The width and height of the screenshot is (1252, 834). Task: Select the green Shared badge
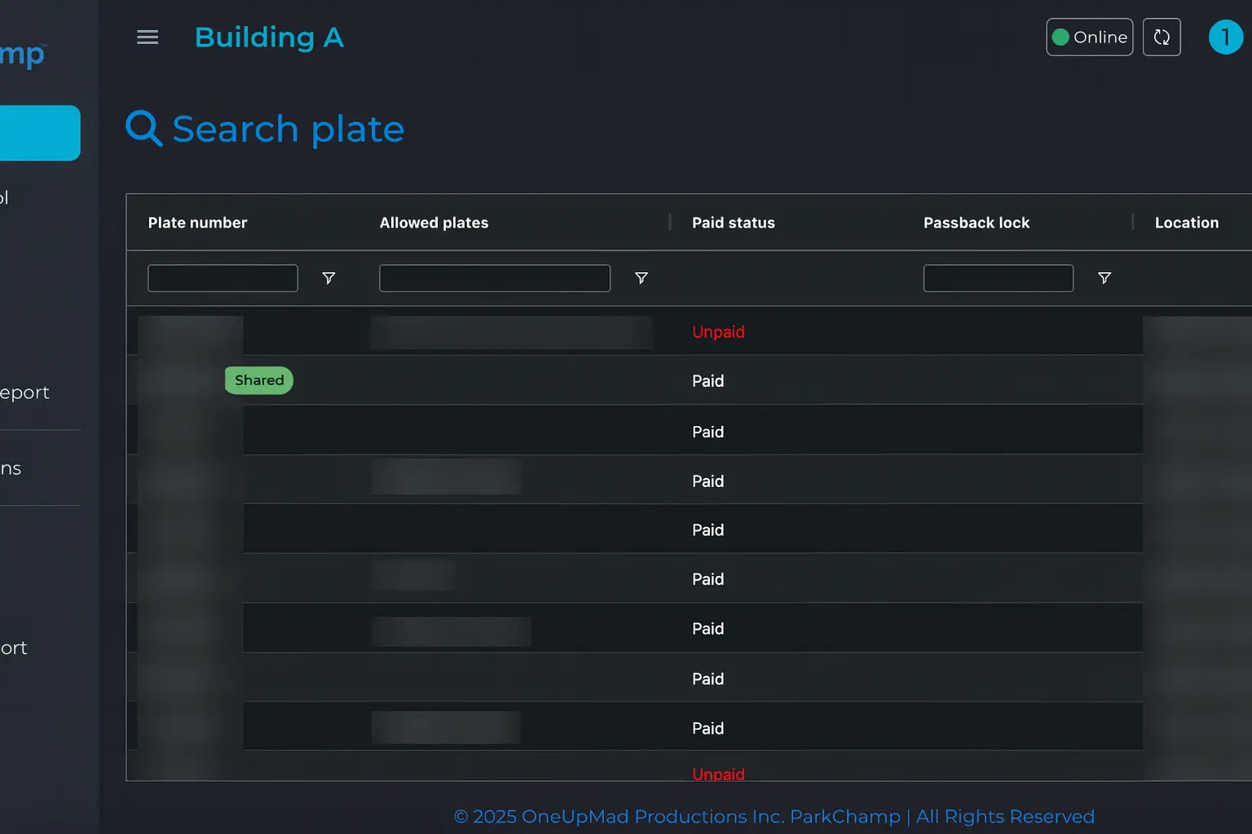pos(259,380)
